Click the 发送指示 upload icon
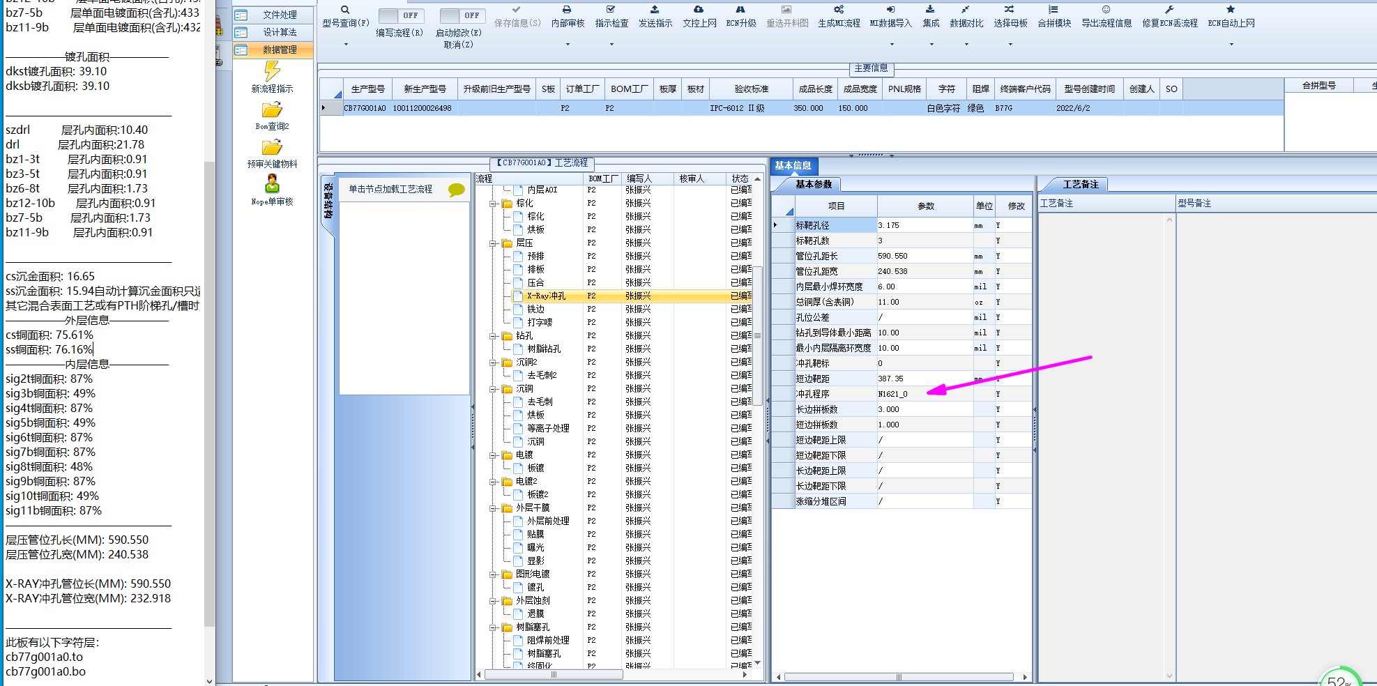This screenshot has width=1377, height=686. [x=655, y=10]
